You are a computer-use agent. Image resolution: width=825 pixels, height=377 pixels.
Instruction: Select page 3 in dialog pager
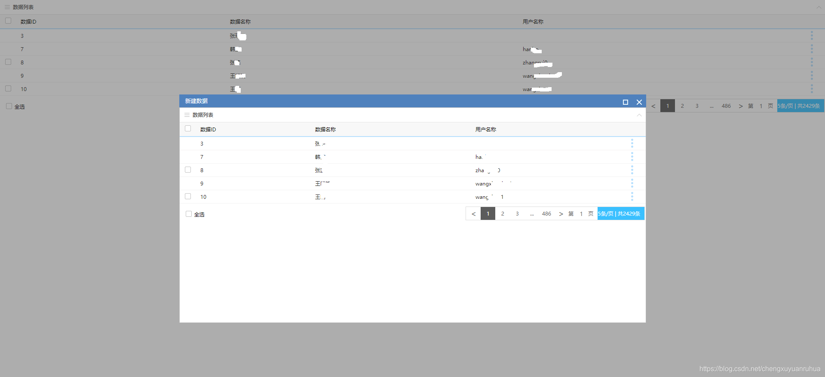coord(517,213)
